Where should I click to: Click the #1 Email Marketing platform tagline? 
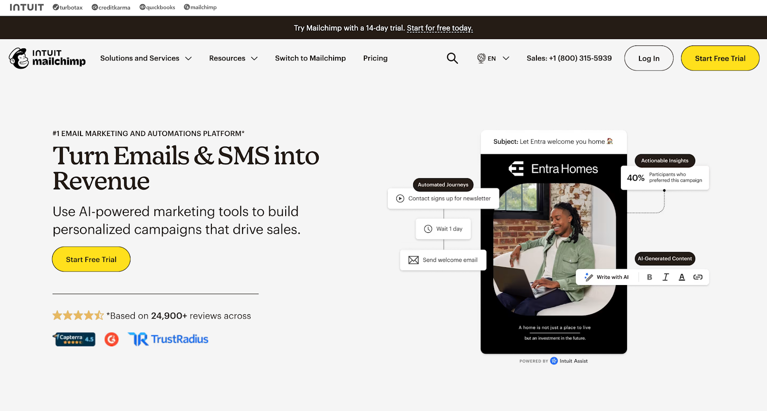click(x=149, y=134)
